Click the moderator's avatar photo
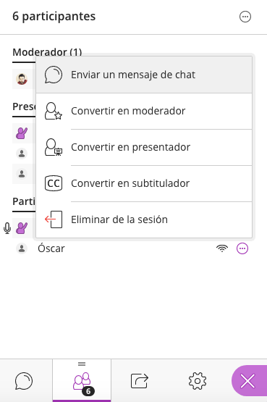 tap(22, 79)
